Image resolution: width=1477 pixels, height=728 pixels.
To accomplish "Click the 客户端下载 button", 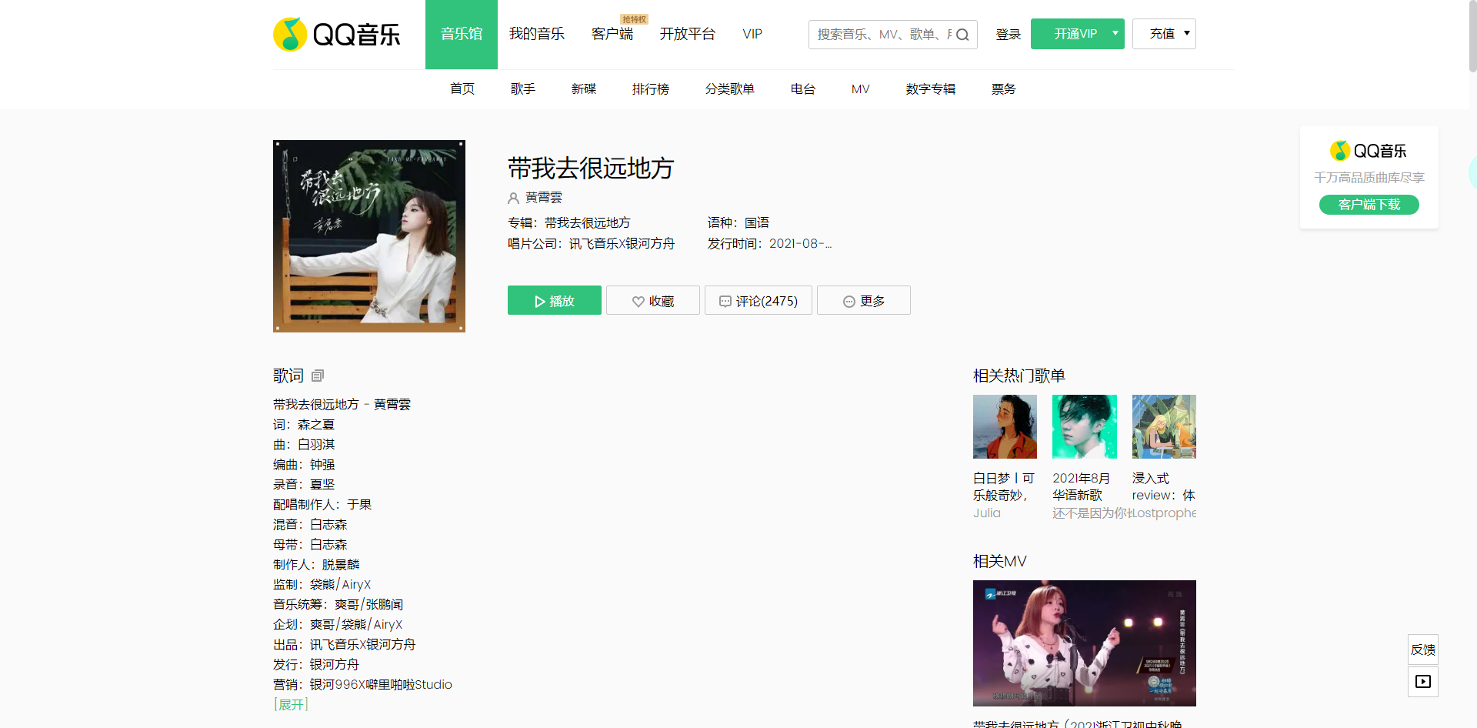I will coord(1369,205).
